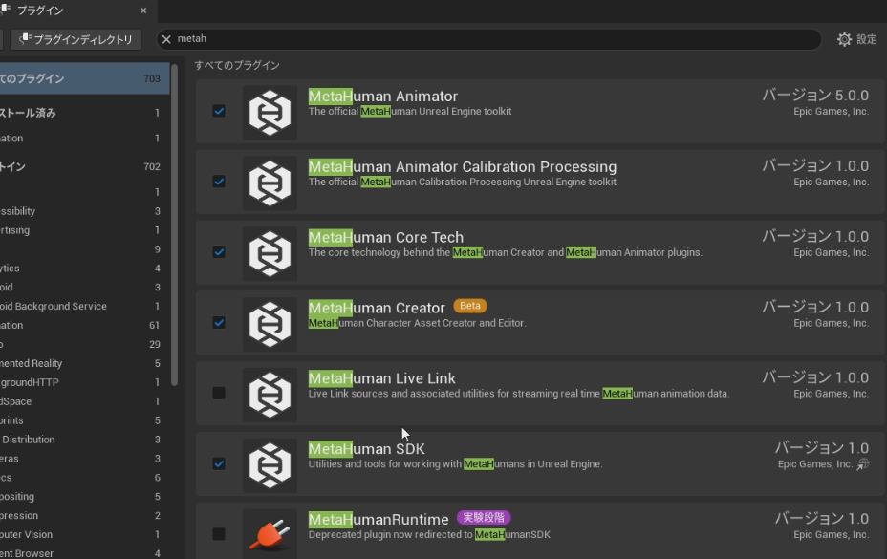The height and width of the screenshot is (559, 887).
Task: Select the oid Background Service category
Action: click(85, 306)
